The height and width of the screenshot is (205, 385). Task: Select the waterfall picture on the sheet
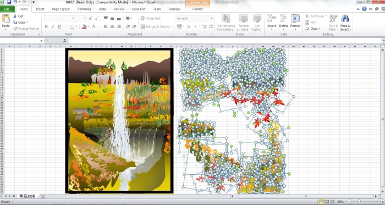click(119, 121)
